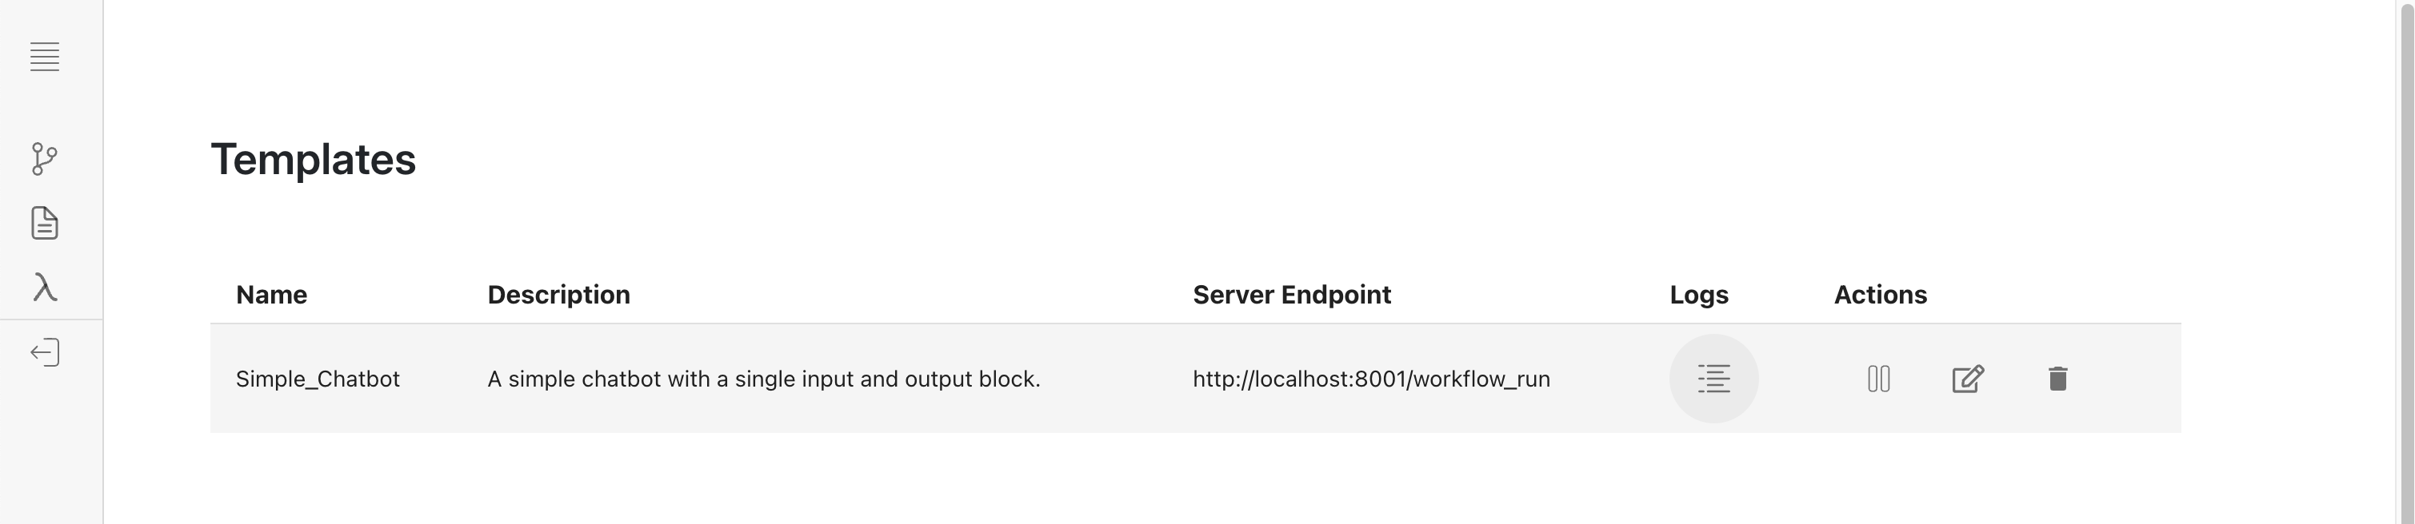Click the logout icon in sidebar

click(44, 353)
